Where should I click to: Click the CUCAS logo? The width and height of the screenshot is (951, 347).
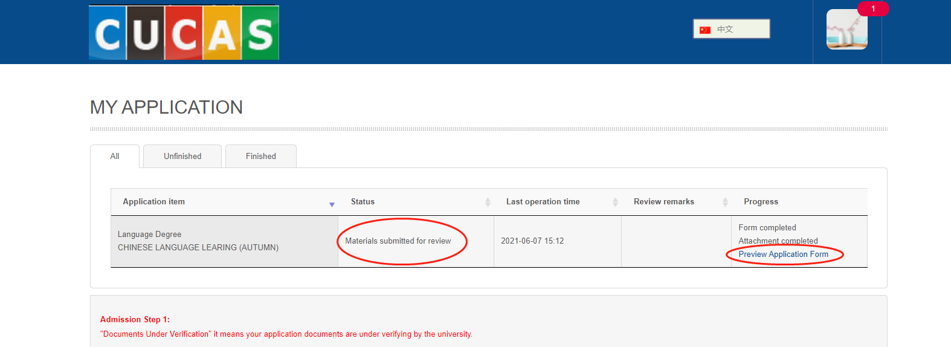click(184, 33)
